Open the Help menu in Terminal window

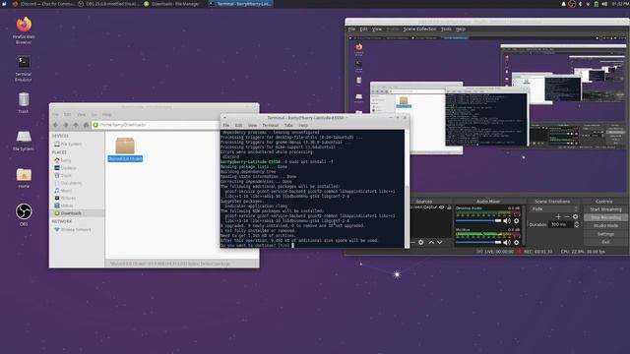pos(303,126)
